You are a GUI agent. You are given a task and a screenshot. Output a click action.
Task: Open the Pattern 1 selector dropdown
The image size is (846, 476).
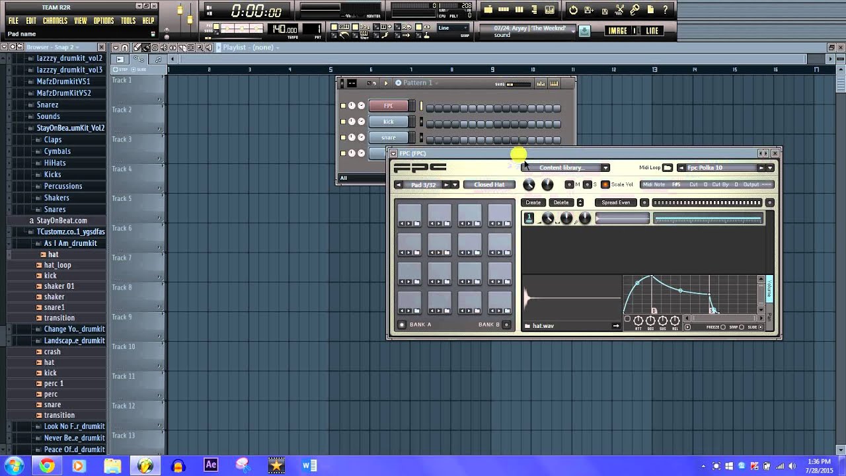pyautogui.click(x=436, y=83)
